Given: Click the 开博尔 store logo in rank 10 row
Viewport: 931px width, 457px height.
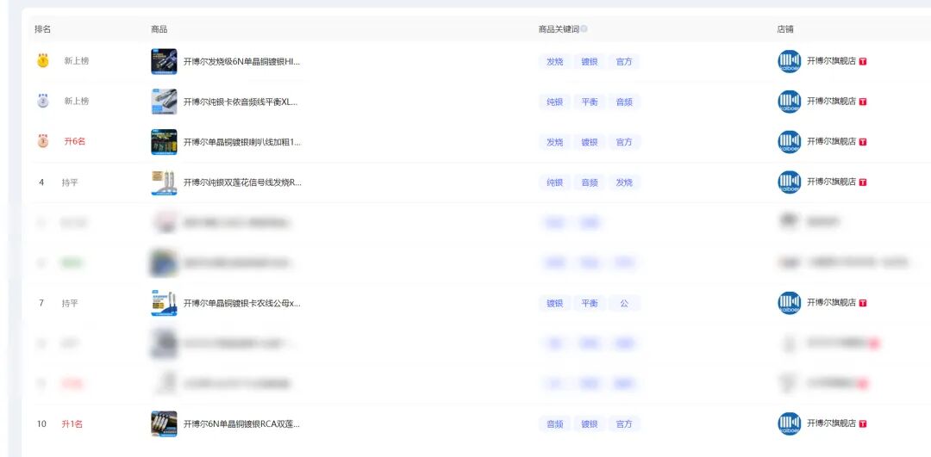Looking at the screenshot, I should click(789, 423).
